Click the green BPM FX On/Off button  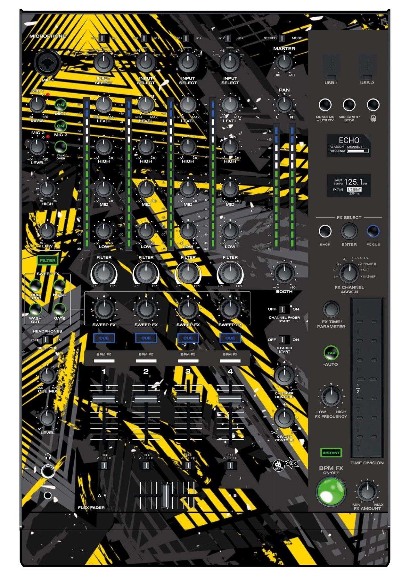pyautogui.click(x=331, y=492)
